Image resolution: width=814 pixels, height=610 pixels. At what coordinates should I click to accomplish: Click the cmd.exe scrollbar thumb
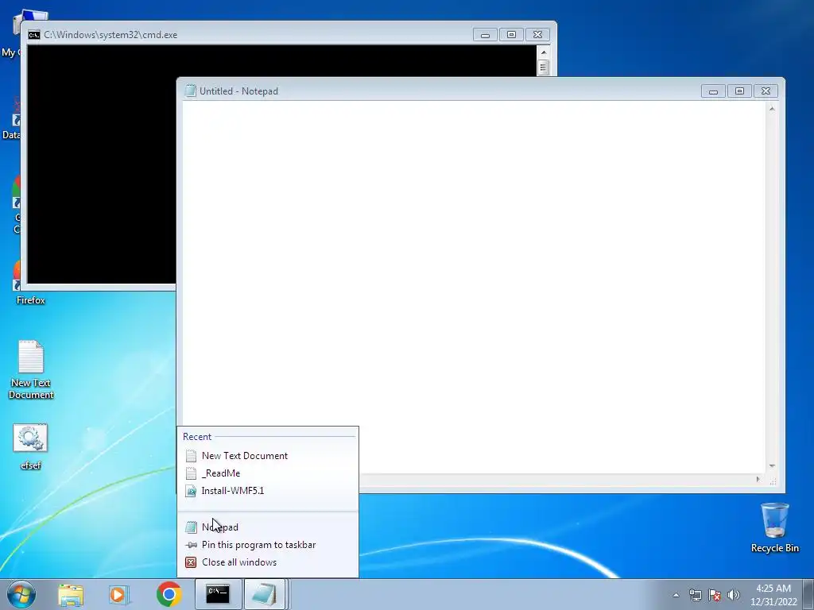pos(544,68)
